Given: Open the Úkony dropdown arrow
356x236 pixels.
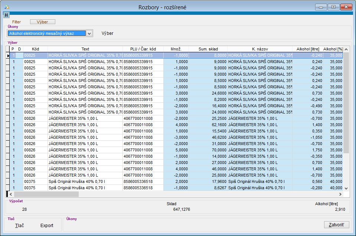Looking at the screenshot, I should click(x=89, y=33).
